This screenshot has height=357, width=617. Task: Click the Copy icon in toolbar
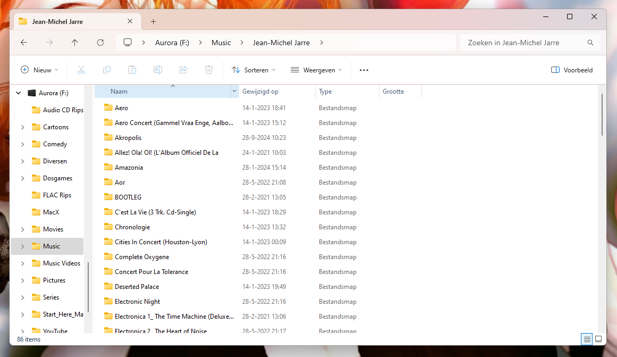107,70
